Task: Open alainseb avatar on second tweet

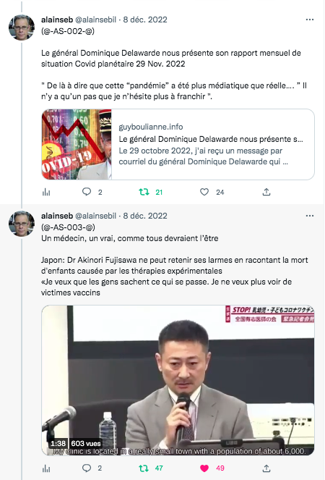Action: (x=22, y=224)
